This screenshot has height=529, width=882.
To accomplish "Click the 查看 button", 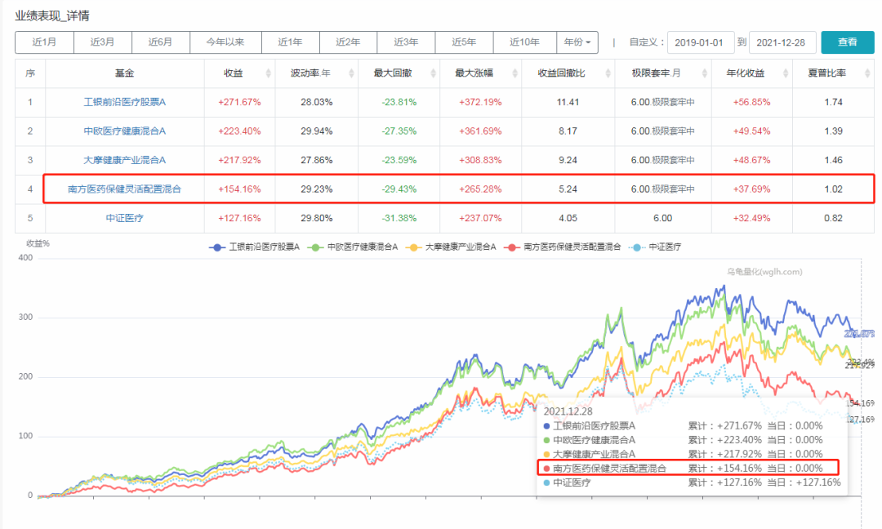I will tap(847, 42).
